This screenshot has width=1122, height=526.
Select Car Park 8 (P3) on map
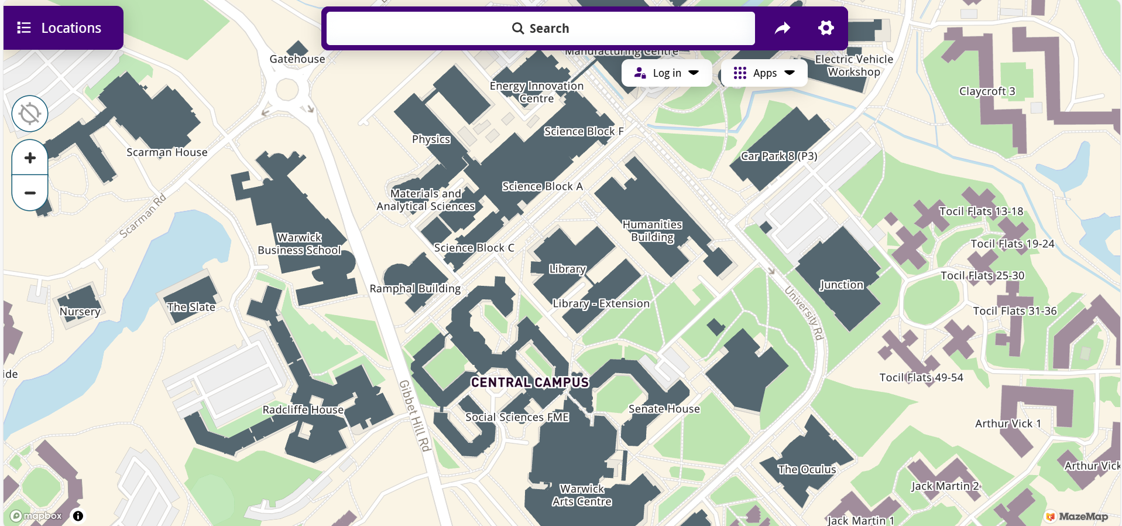tap(778, 156)
